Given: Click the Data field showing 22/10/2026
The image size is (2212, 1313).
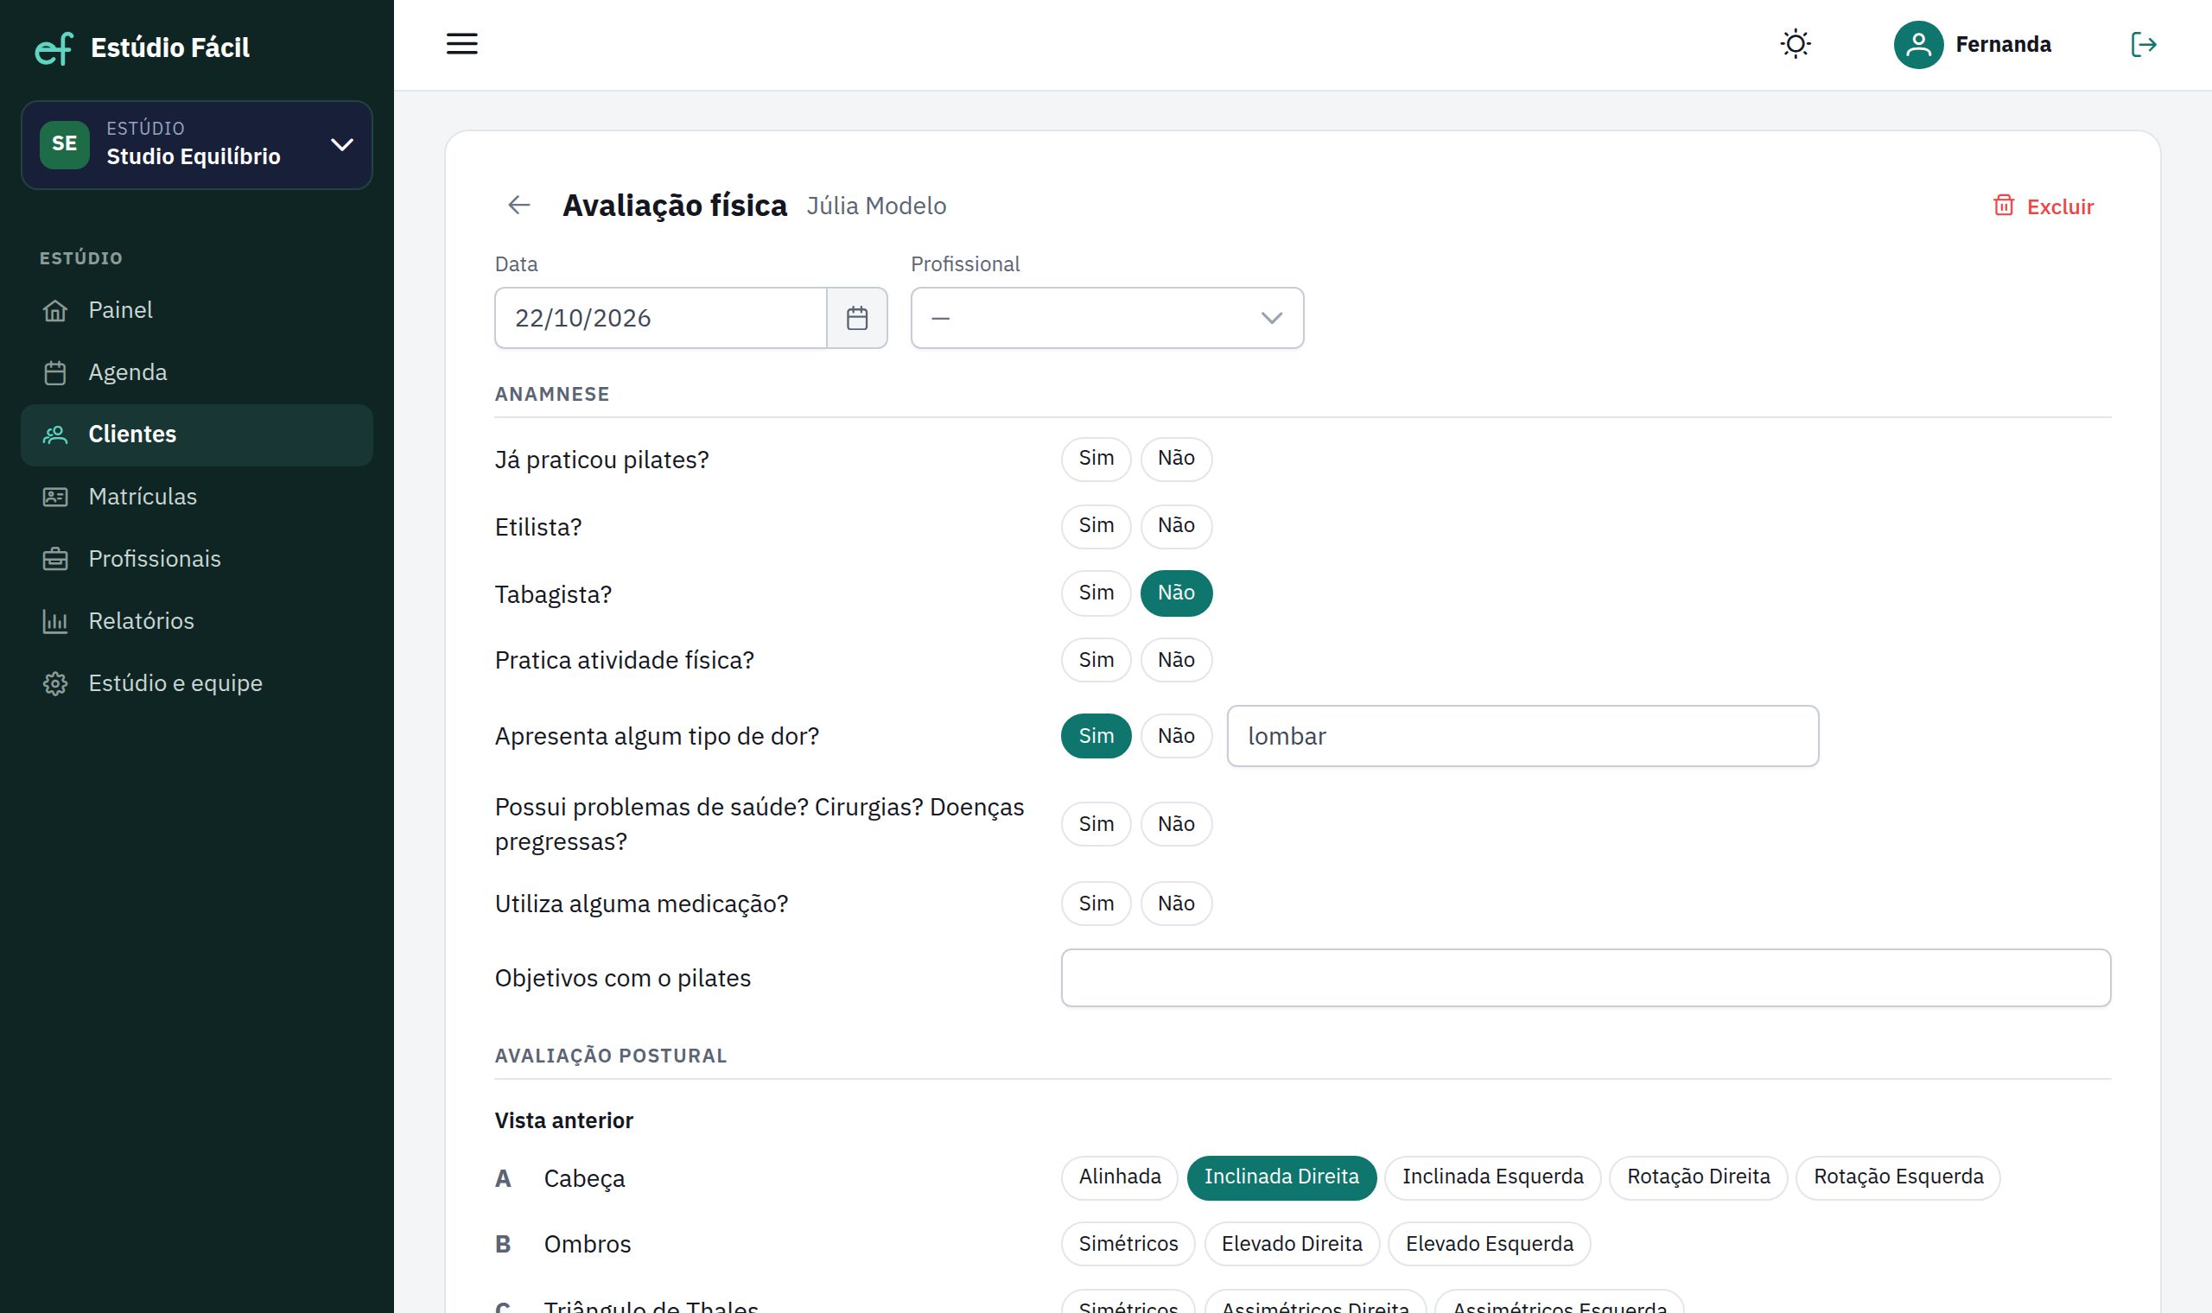Looking at the screenshot, I should 660,318.
